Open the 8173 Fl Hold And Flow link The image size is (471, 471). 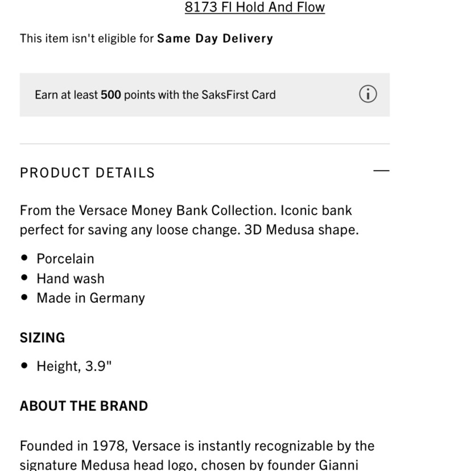click(254, 7)
